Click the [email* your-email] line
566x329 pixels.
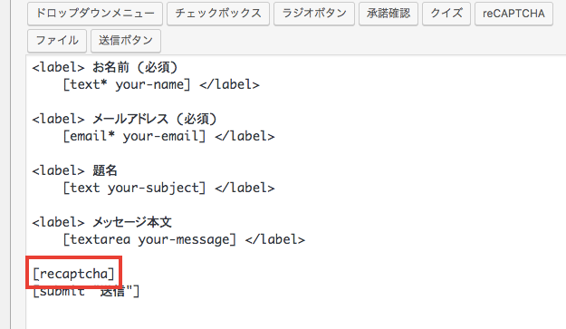click(169, 136)
